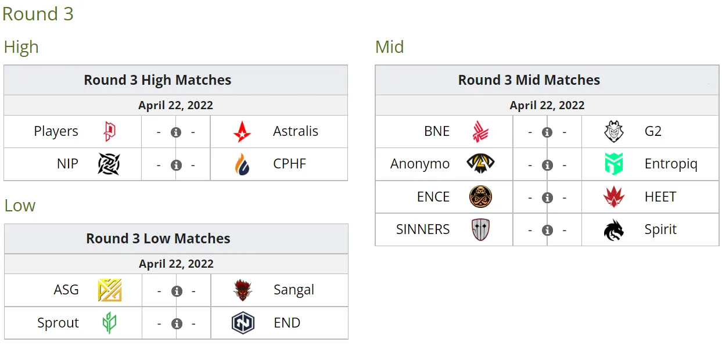
Task: Click the Entropiq green logo
Action: pyautogui.click(x=613, y=164)
